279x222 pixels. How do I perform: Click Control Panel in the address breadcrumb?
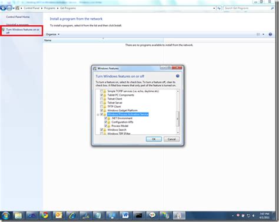tap(32, 8)
